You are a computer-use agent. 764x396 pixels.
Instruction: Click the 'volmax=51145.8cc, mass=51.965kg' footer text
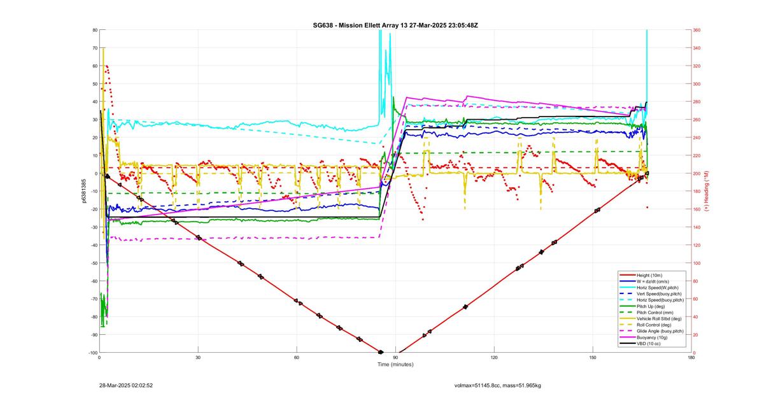498,385
